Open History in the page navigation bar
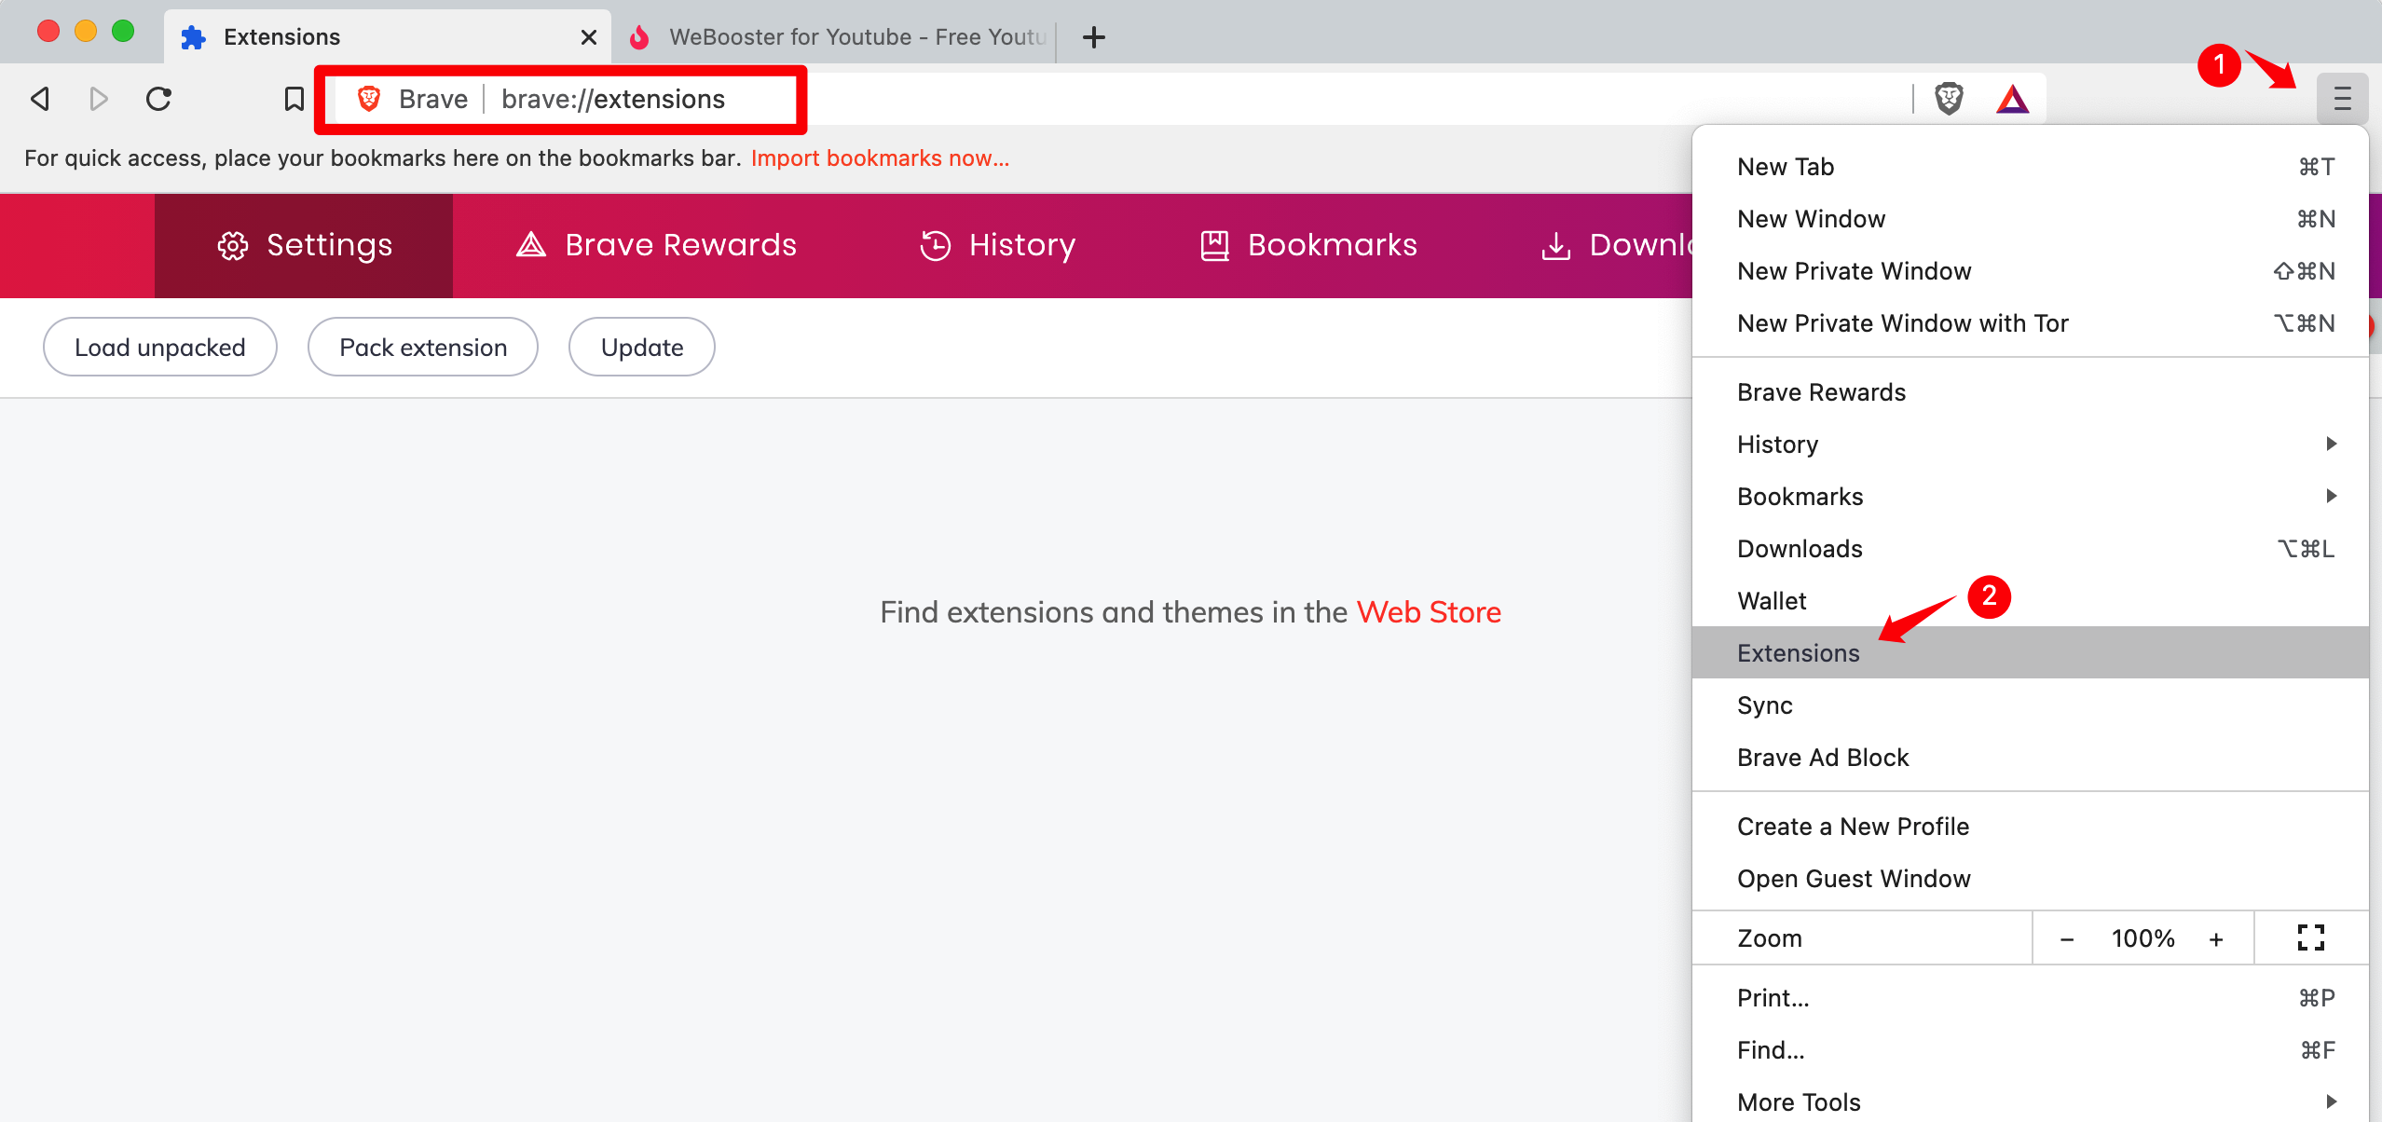This screenshot has height=1122, width=2382. pyautogui.click(x=997, y=246)
